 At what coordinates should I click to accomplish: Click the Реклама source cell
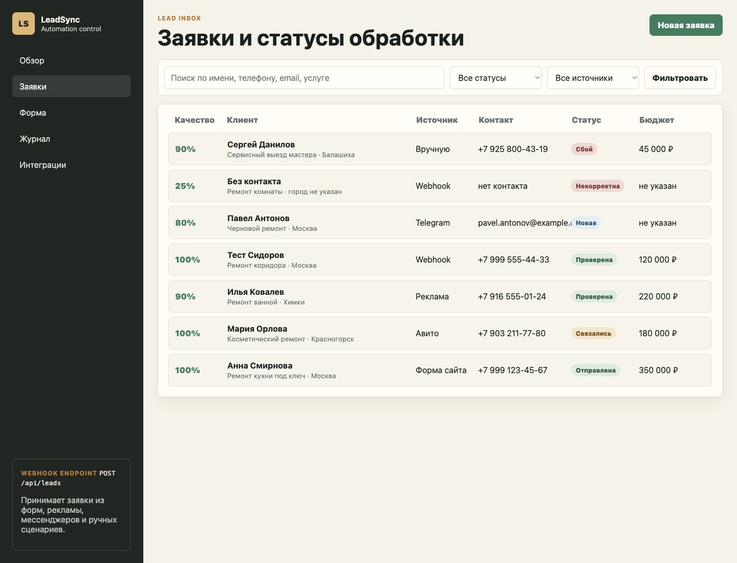[x=432, y=296]
